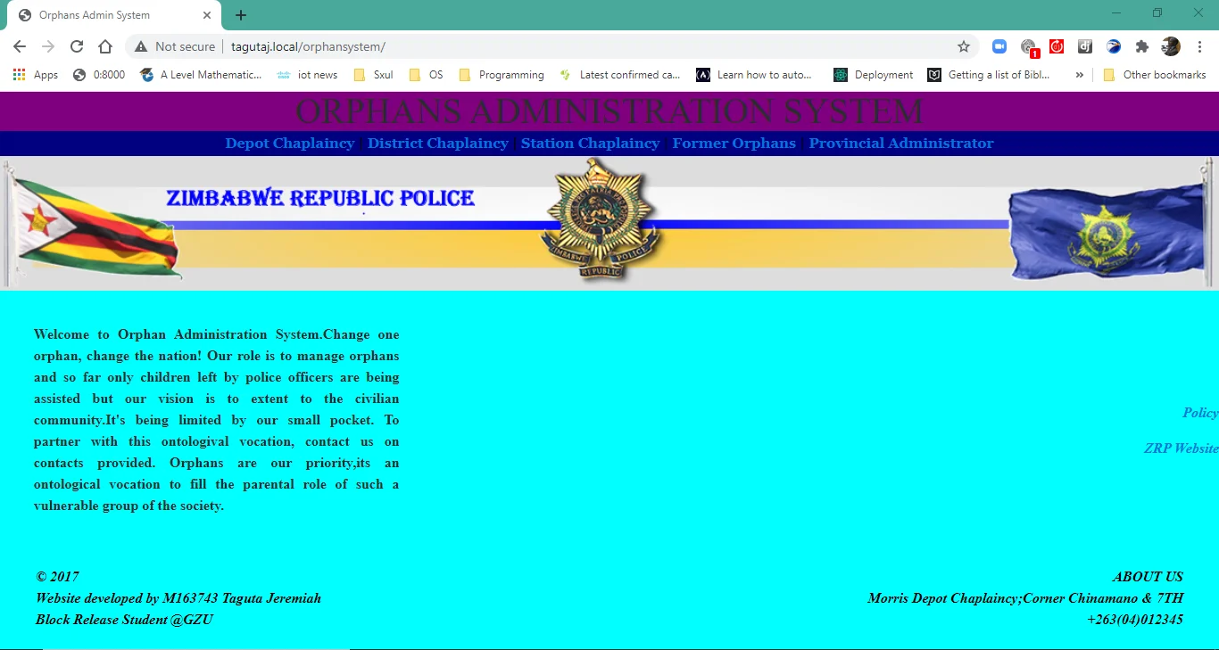The image size is (1219, 650).
Task: Open the Chrome profile avatar
Action: pyautogui.click(x=1170, y=46)
